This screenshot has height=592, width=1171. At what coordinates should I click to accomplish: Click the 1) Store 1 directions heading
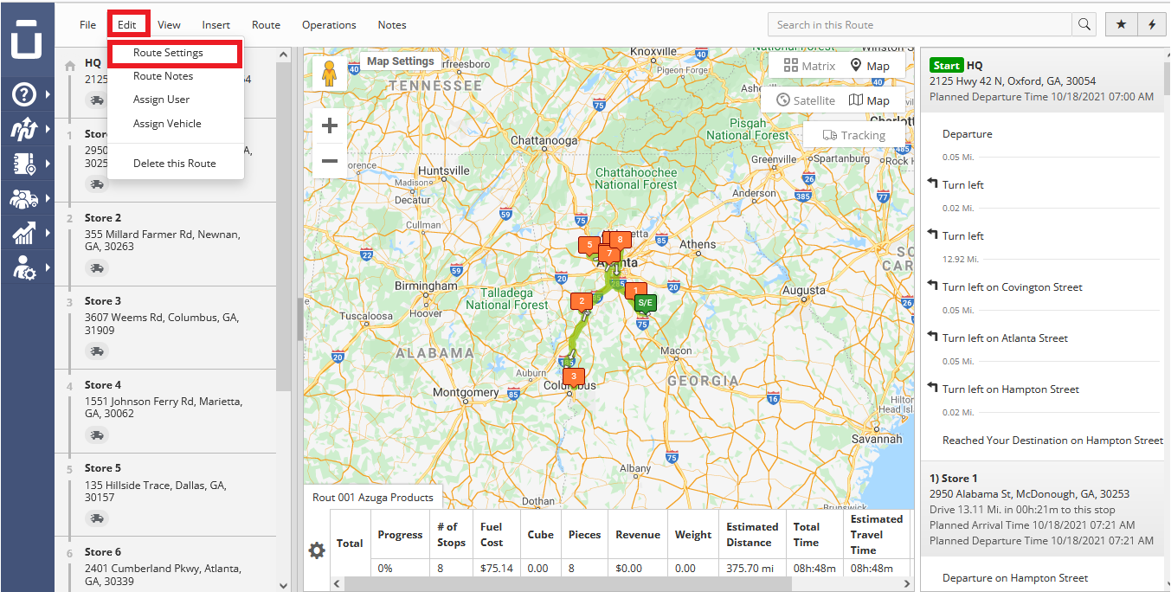click(954, 479)
